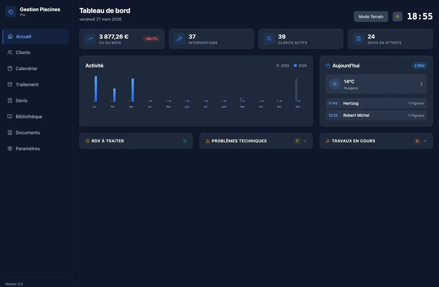Image resolution: width=439 pixels, height=287 pixels.
Task: Open the Traitement section
Action: click(x=35, y=84)
